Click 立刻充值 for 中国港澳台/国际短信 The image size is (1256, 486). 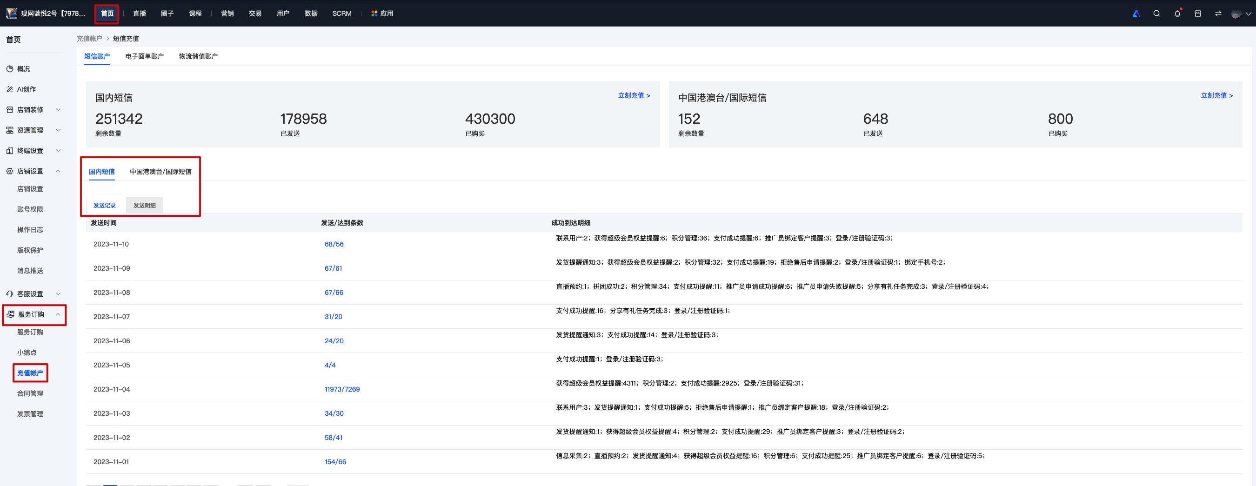pyautogui.click(x=1216, y=95)
